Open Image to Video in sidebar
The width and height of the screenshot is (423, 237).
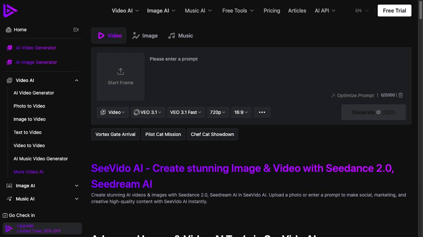coord(29,119)
